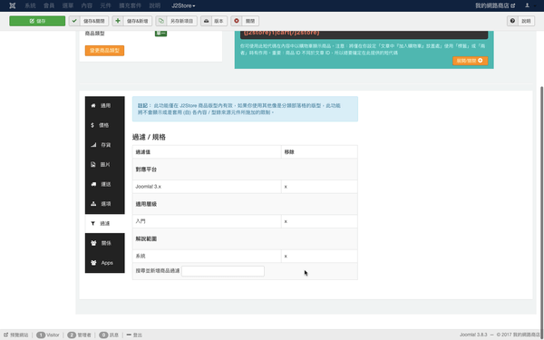Click 儲存&新增 save and new button

pyautogui.click(x=131, y=21)
